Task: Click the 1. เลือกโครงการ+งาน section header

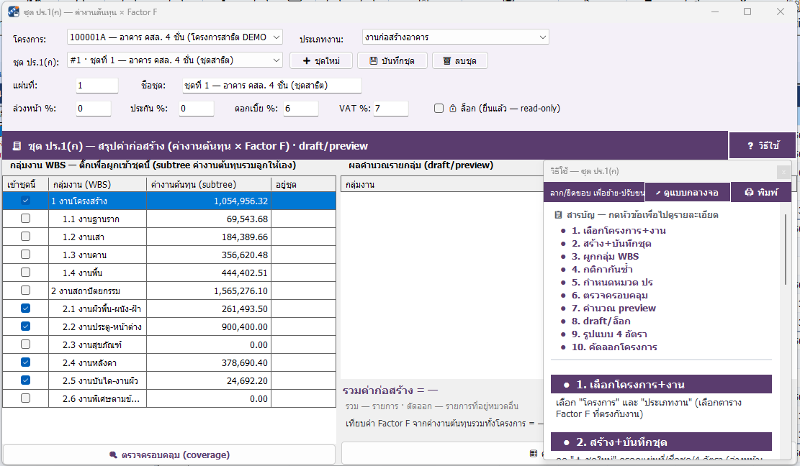Action: 661,385
